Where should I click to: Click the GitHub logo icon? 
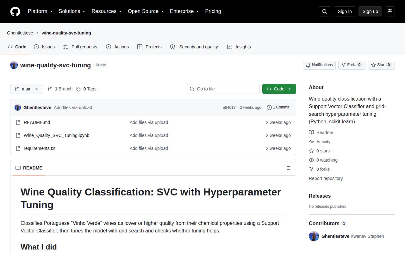coord(15,11)
